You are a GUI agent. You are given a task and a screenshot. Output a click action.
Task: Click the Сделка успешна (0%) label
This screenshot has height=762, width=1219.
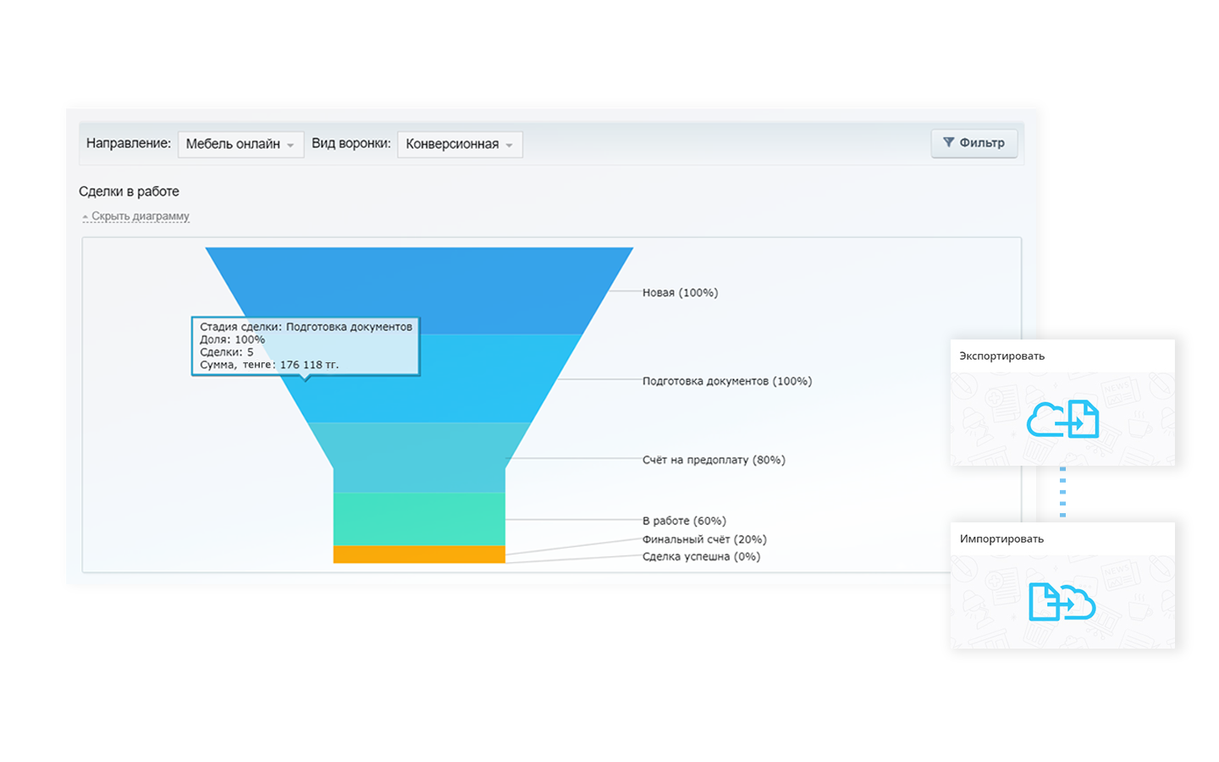tap(701, 557)
